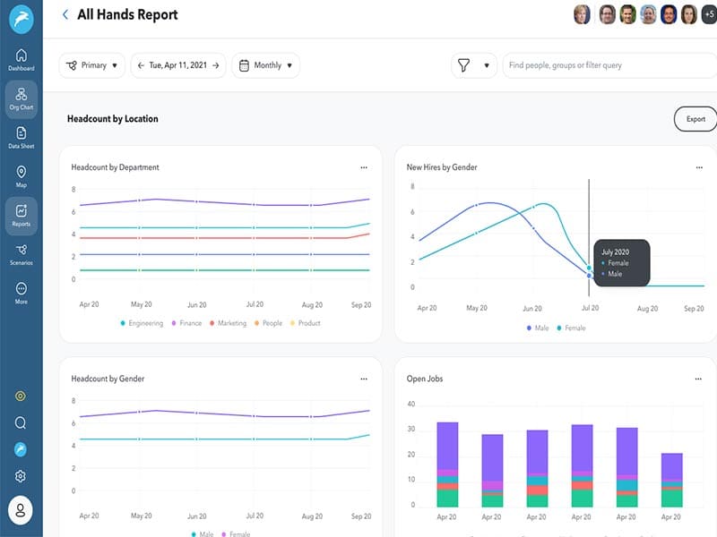
Task: Open Headcount by Department options menu
Action: [363, 167]
